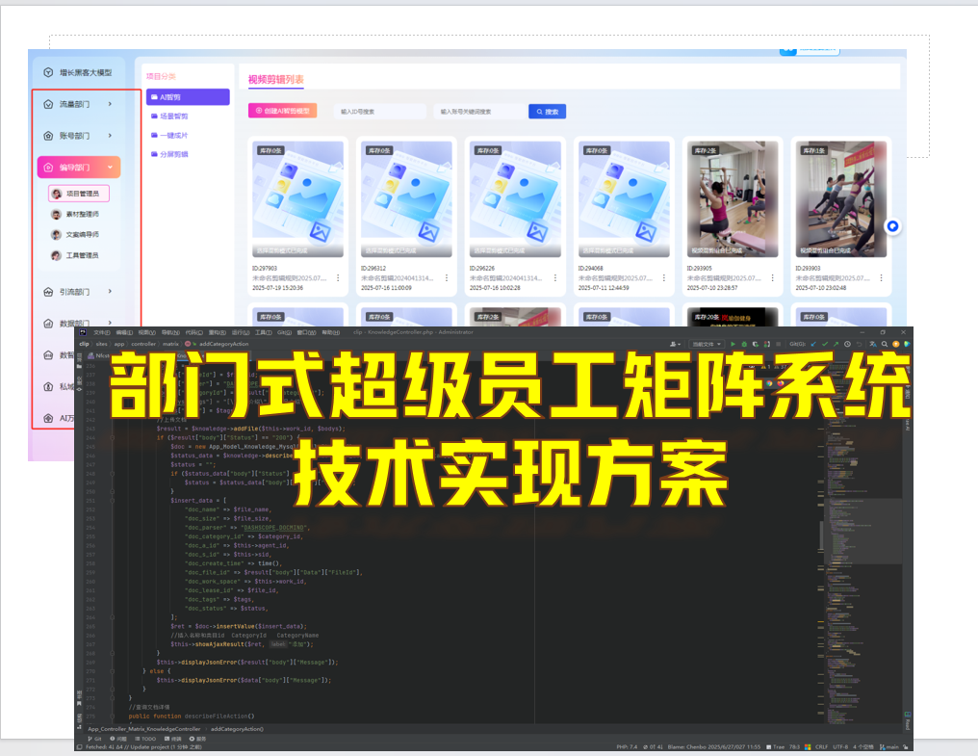Click the 账号部门 sidebar icon
The width and height of the screenshot is (978, 756).
pos(48,136)
